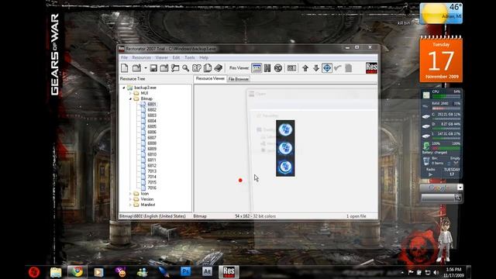Click the Google gadget search field
496x279 pixels.
pyautogui.click(x=438, y=198)
